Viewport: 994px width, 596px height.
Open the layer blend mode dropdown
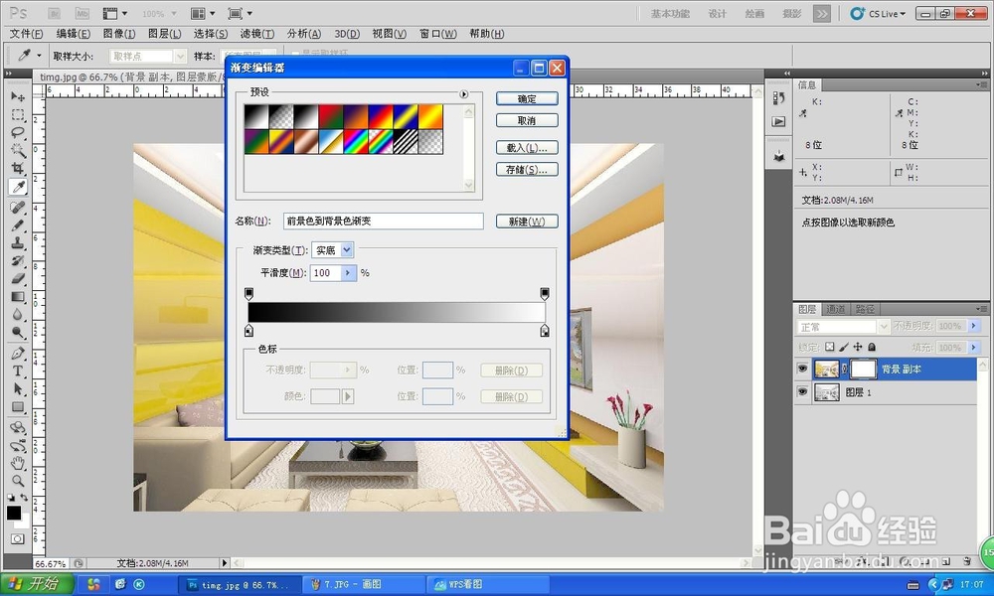coord(884,326)
